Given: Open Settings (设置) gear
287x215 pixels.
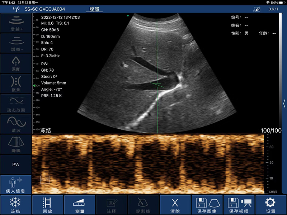Looking at the screenshot, I should (x=270, y=205).
